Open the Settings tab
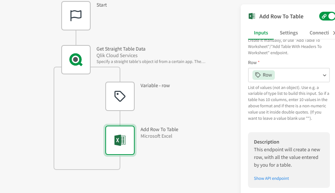This screenshot has height=193, width=335. [x=289, y=33]
